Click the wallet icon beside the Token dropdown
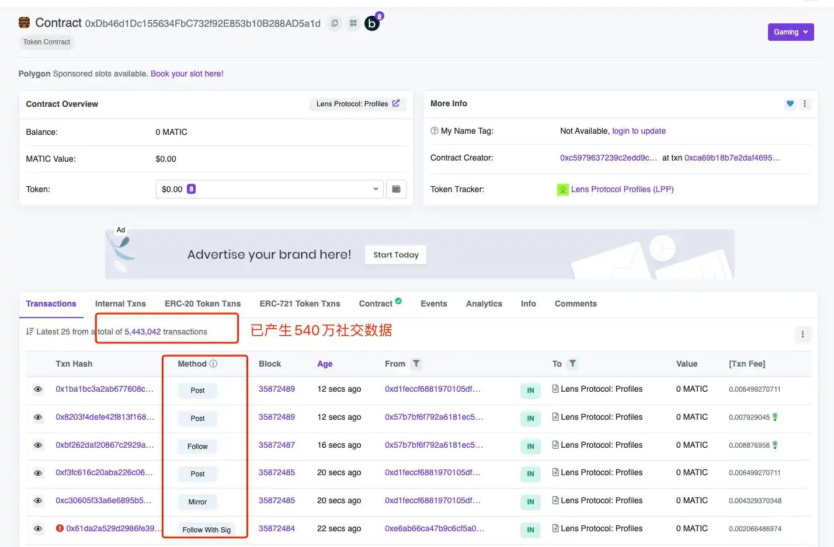 tap(397, 189)
